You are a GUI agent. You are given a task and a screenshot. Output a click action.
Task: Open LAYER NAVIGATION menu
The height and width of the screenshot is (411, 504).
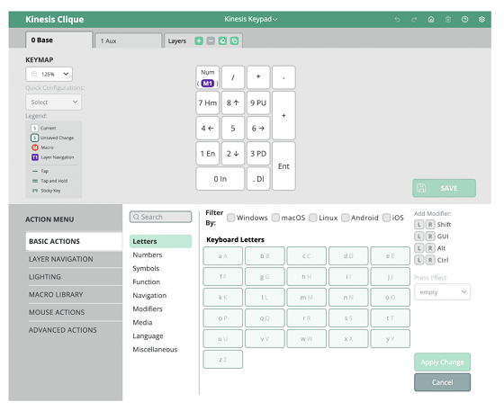pyautogui.click(x=74, y=259)
